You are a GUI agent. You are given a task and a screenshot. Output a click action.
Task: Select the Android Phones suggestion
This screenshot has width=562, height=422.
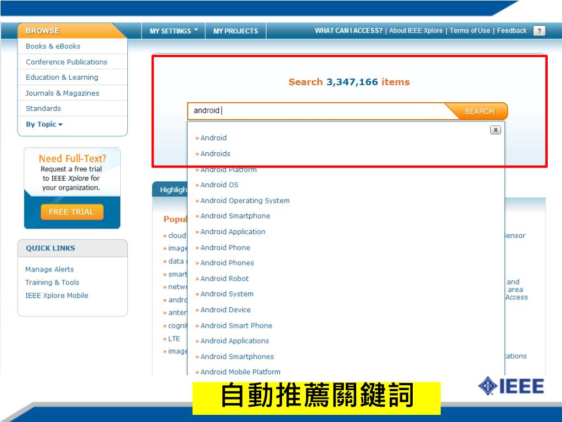point(227,263)
